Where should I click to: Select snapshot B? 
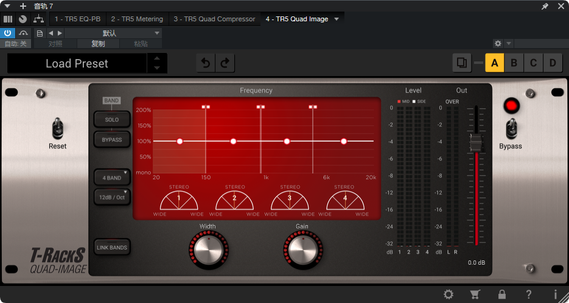[x=514, y=63]
